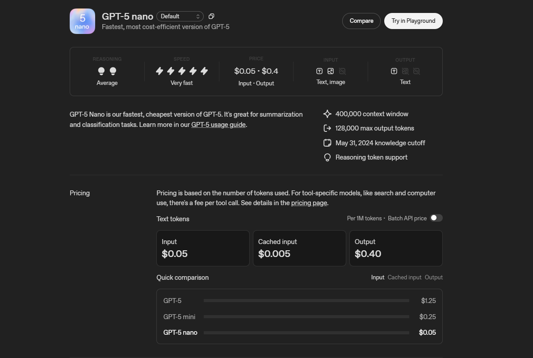
Task: Click the $1.25 comparison price
Action: [428, 300]
